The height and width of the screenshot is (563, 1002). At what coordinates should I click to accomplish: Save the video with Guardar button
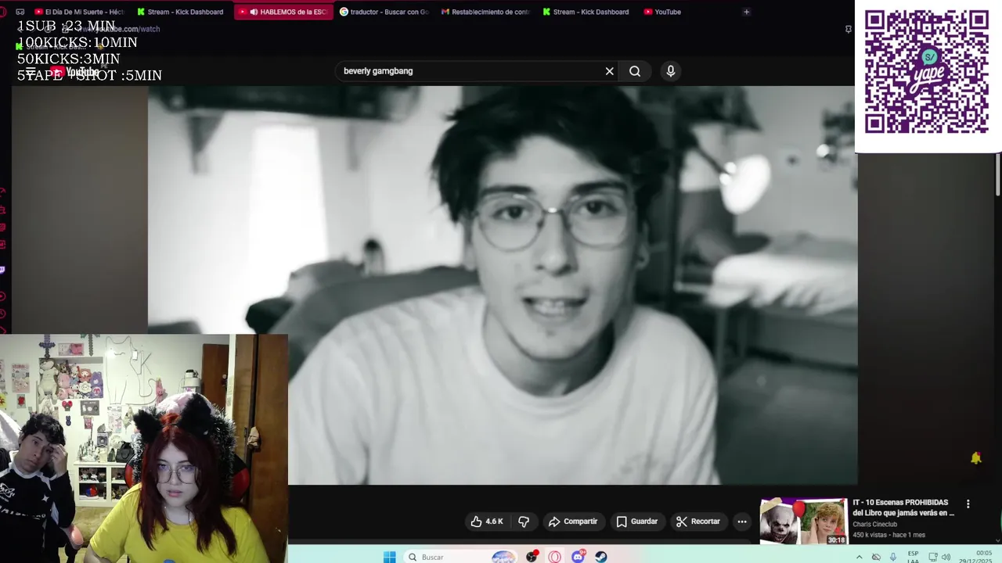[636, 522]
